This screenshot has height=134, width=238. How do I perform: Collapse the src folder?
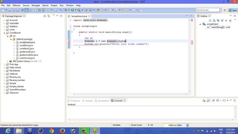point(7,36)
